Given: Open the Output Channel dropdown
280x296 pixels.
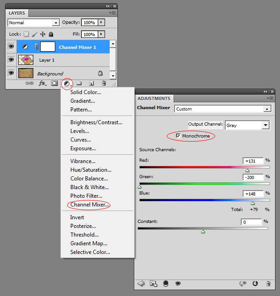Looking at the screenshot, I should point(265,125).
